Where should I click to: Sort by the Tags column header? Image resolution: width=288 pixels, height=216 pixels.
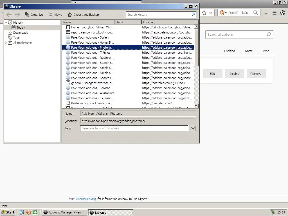tap(128, 22)
